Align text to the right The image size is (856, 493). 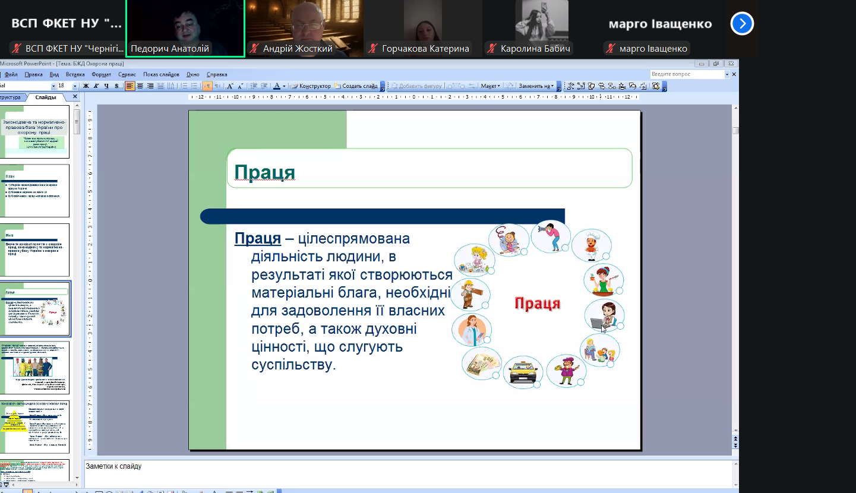point(150,86)
